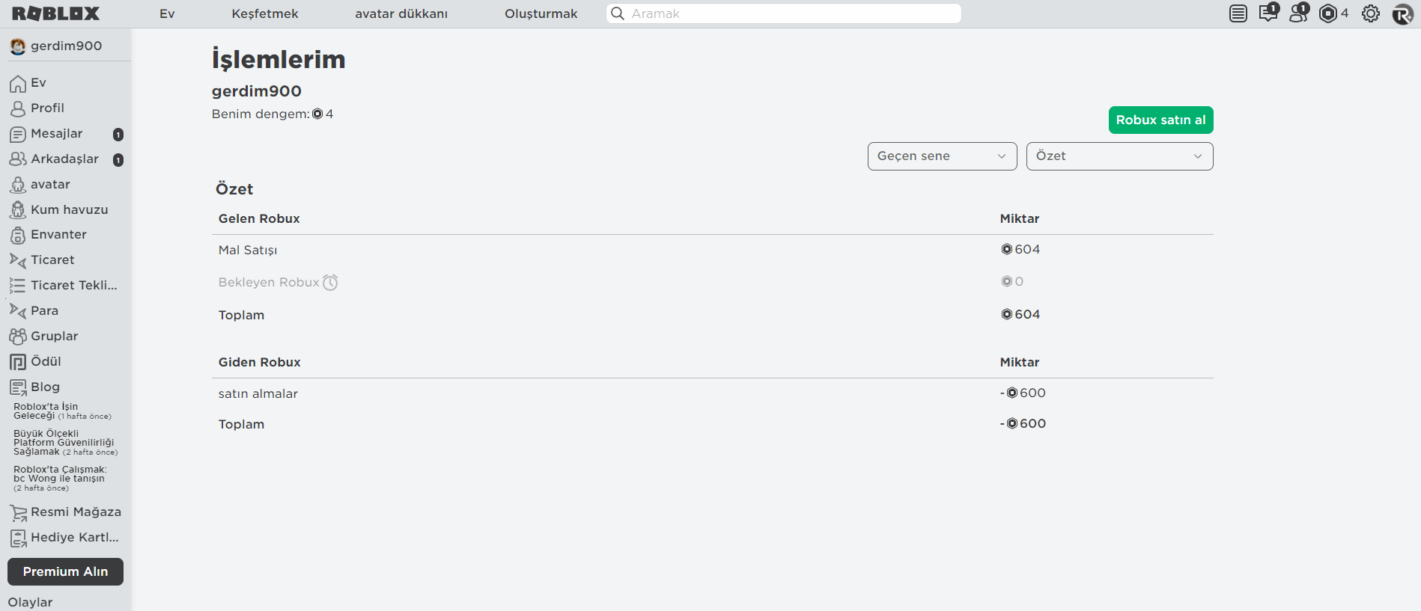Viewport: 1421px width, 611px height.
Task: Open Resmi Mağaza link
Action: [65, 512]
